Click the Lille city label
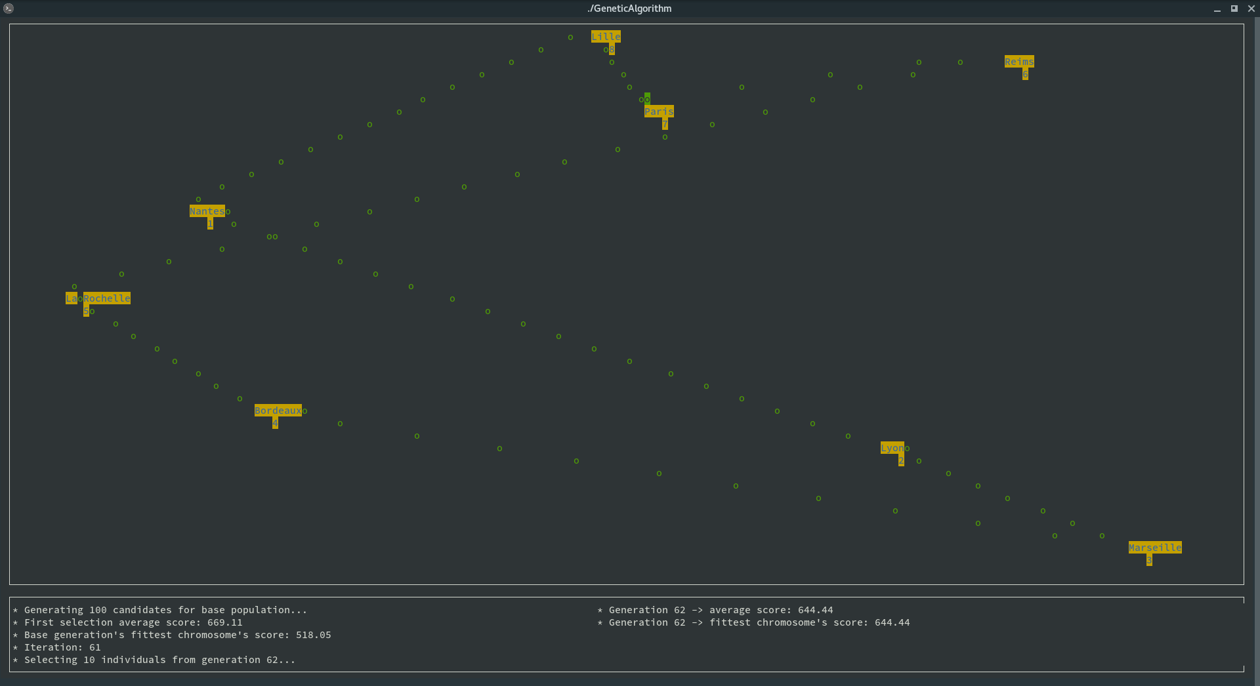The image size is (1260, 686). pos(606,37)
